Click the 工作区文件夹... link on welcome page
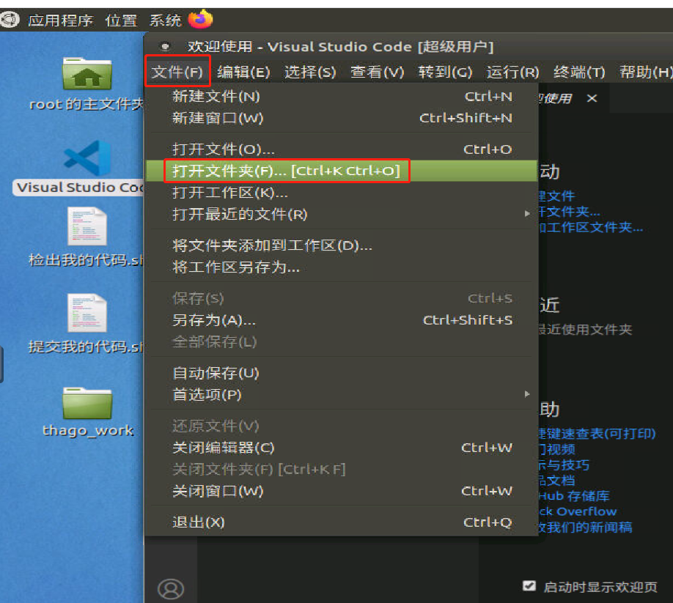This screenshot has height=603, width=673. (592, 227)
